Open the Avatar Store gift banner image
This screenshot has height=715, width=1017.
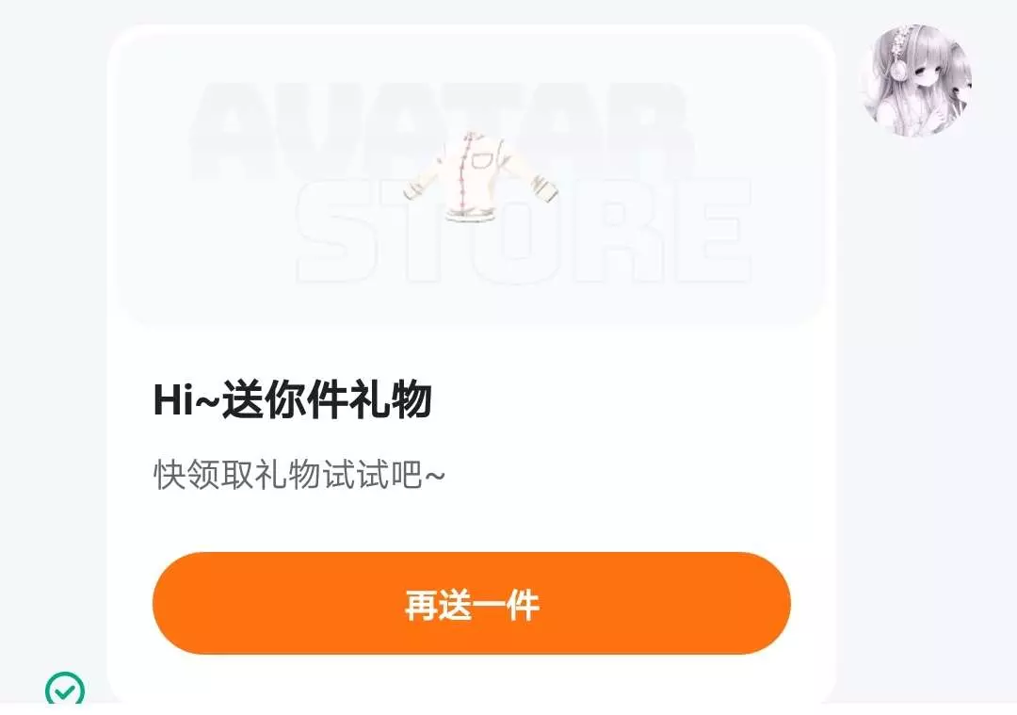tap(471, 177)
